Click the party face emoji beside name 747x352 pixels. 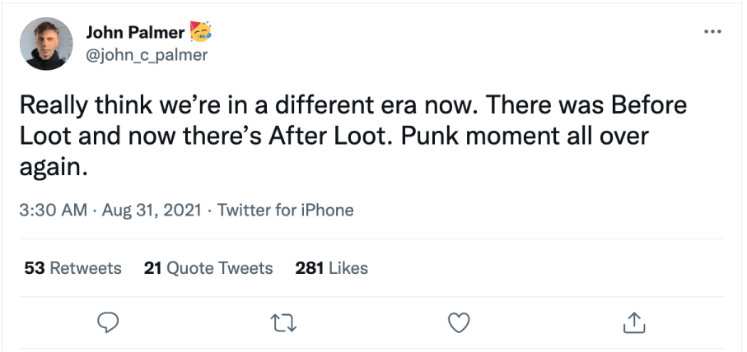pos(201,31)
